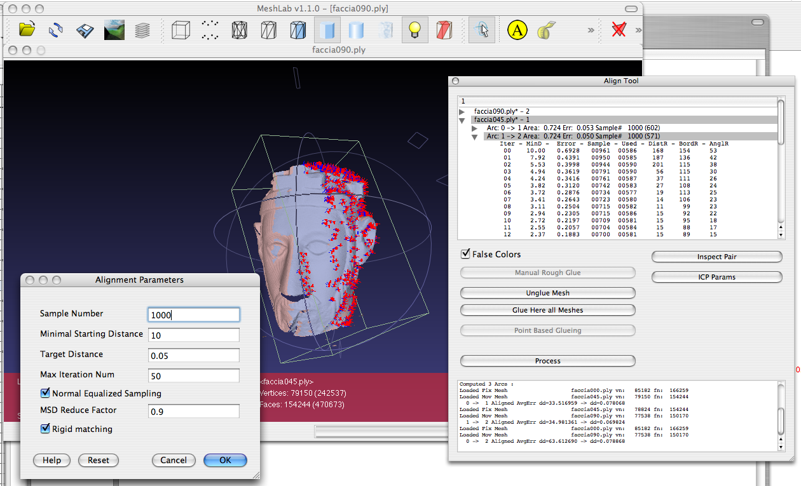Uncheck the False Colors checkbox
The width and height of the screenshot is (801, 486).
(466, 254)
